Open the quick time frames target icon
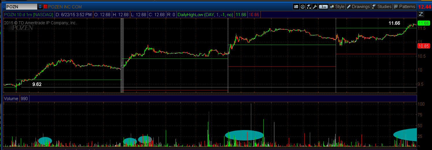This screenshot has width=432, height=150. coord(302,7)
